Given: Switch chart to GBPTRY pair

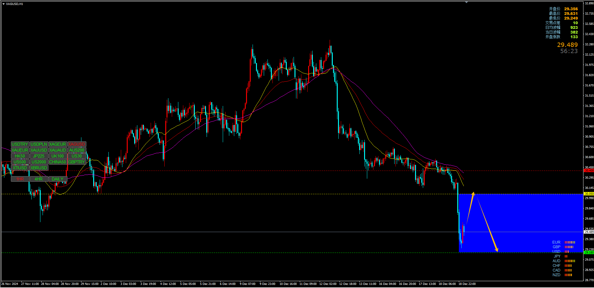Looking at the screenshot, I should (77, 162).
